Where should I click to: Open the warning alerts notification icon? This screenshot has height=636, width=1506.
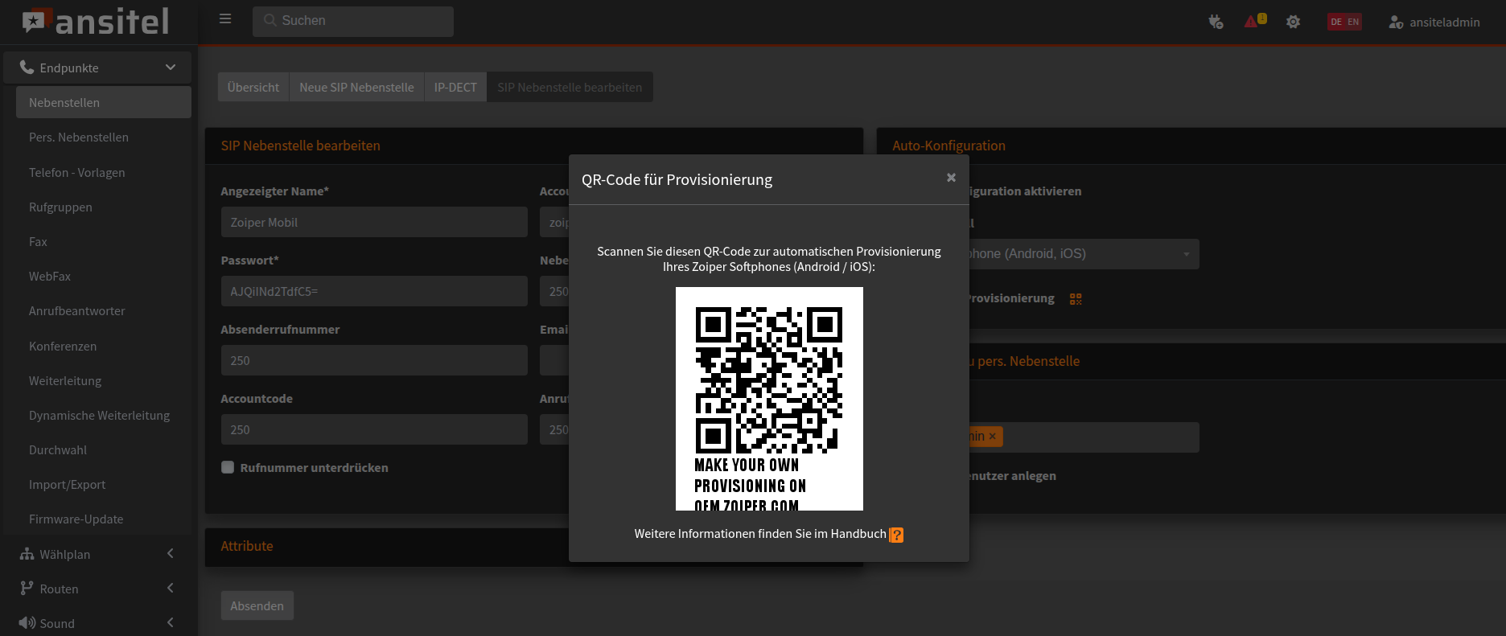click(x=1255, y=21)
